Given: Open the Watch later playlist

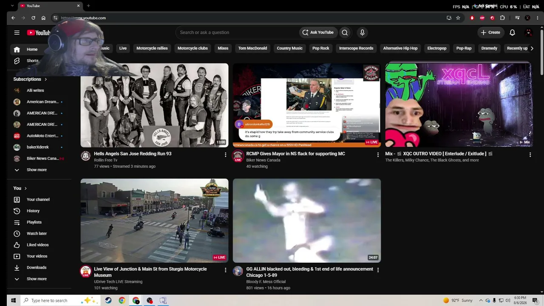Looking at the screenshot, I should 39,233.
